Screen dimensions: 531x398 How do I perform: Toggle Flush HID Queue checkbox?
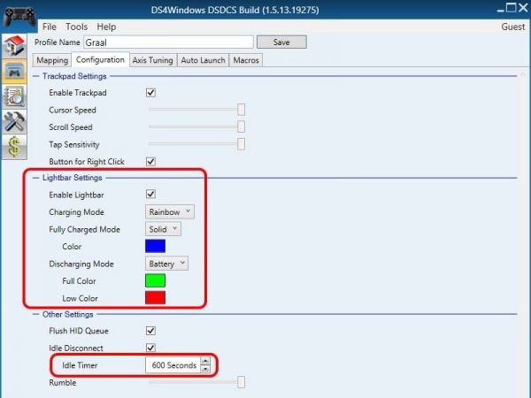tap(150, 331)
